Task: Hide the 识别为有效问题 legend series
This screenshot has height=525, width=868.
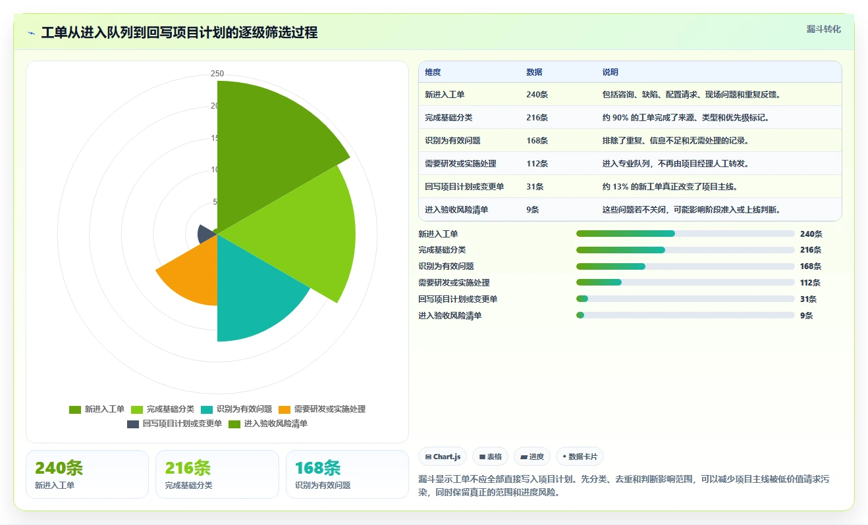Action: click(236, 409)
